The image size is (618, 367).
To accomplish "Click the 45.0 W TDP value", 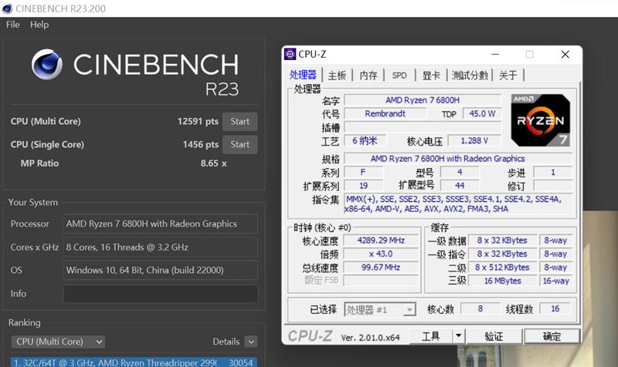I will click(482, 113).
